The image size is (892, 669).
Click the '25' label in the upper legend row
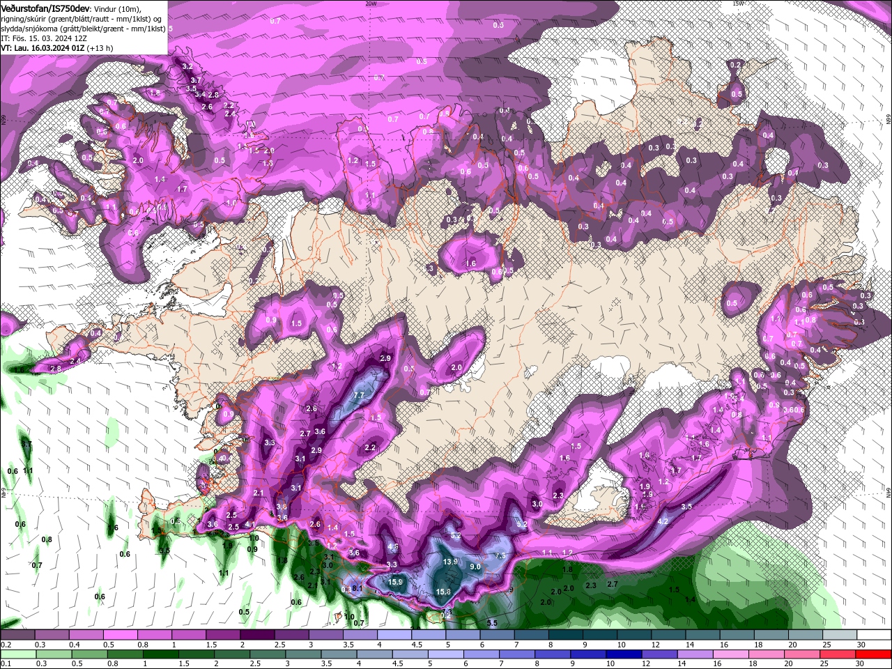pos(827,645)
